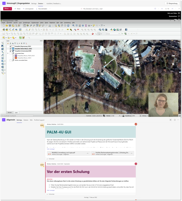Open the Vektor menu
This screenshot has height=201, width=182.
click(x=42, y=23)
